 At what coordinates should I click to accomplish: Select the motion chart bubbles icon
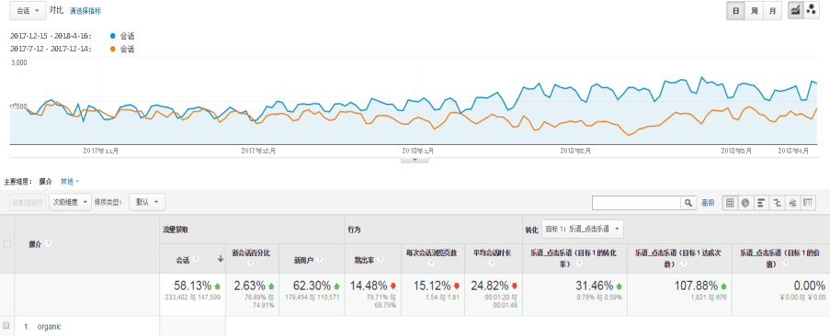pos(811,11)
